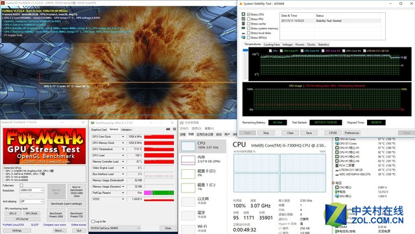Click the Save button in AIDA64

point(309,133)
